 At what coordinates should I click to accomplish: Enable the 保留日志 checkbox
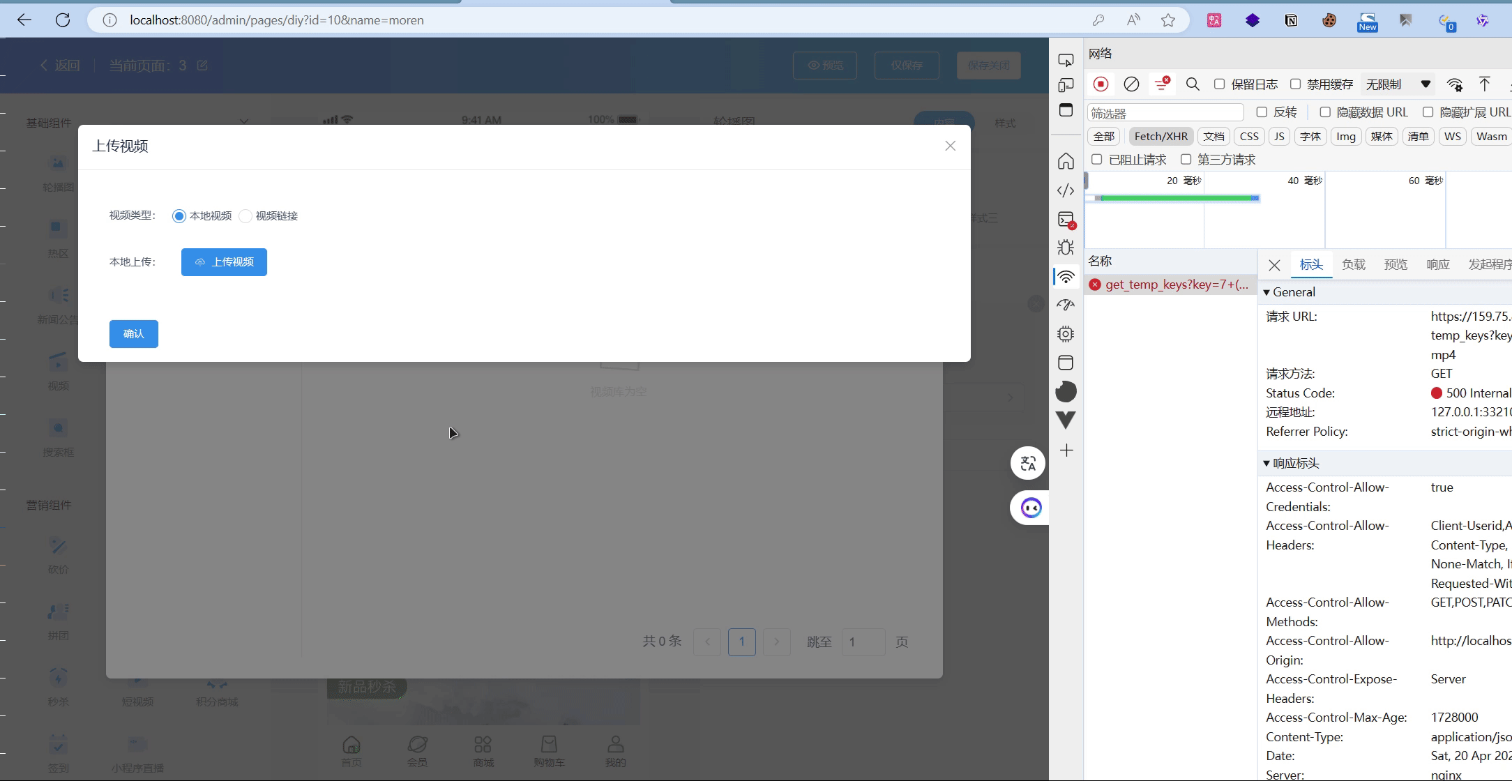[1220, 84]
